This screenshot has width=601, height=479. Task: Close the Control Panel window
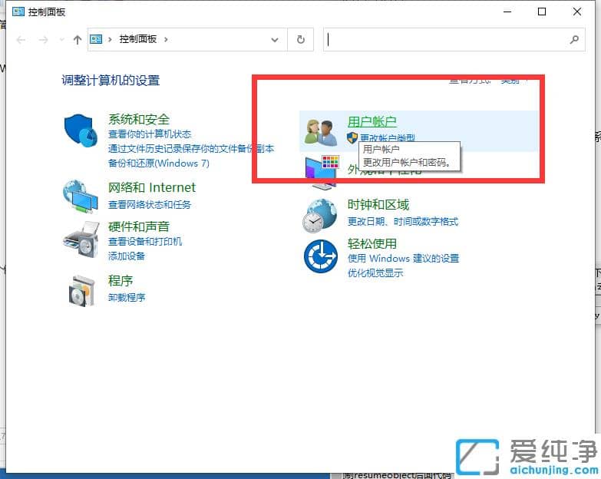tap(577, 12)
